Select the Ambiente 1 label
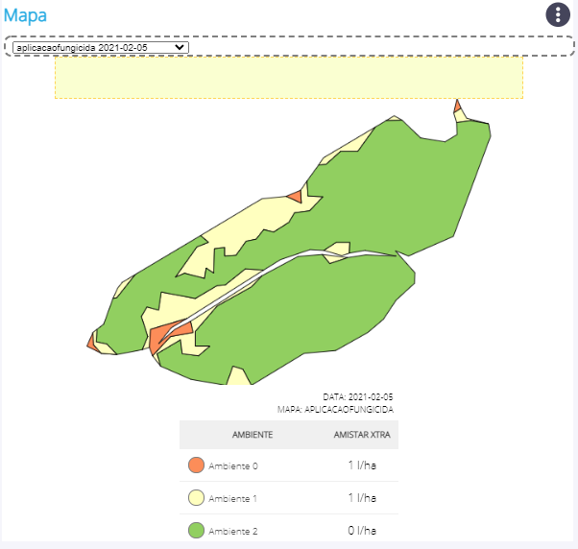Image resolution: width=578 pixels, height=549 pixels. (232, 498)
